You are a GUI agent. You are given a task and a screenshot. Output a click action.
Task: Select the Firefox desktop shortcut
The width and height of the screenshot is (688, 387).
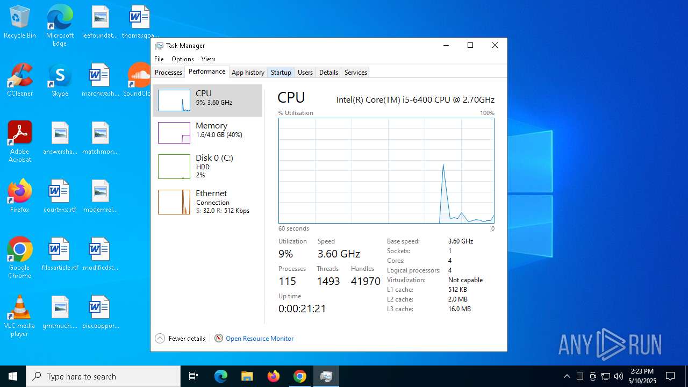click(20, 197)
